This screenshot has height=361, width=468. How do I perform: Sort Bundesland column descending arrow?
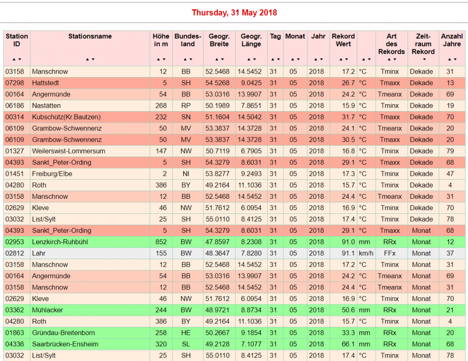coord(190,59)
